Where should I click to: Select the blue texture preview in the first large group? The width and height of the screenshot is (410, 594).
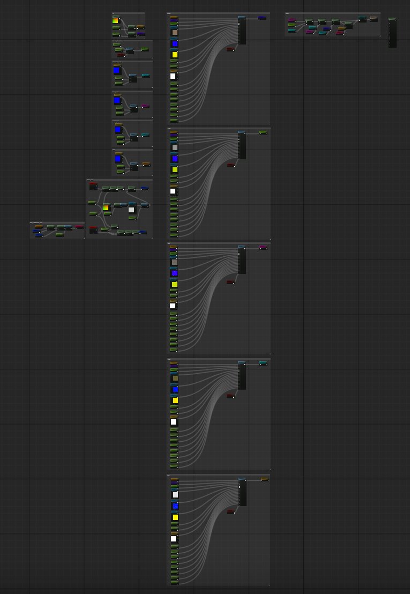pos(175,43)
